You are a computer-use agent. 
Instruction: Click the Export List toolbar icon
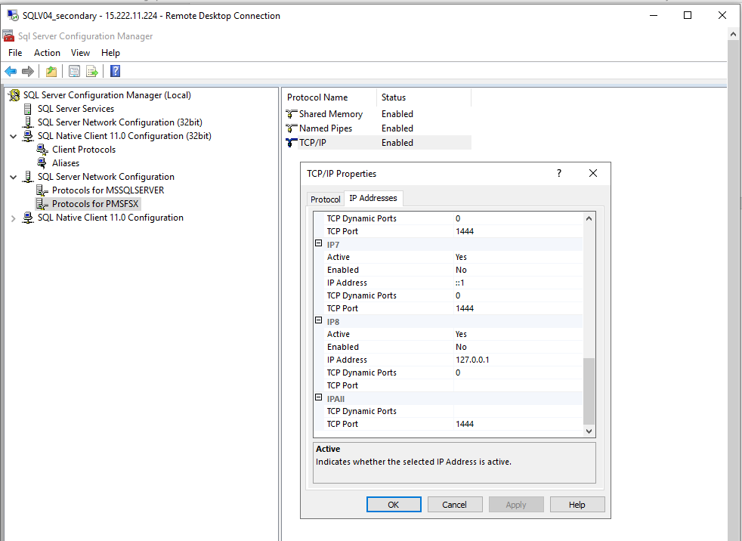(x=91, y=70)
